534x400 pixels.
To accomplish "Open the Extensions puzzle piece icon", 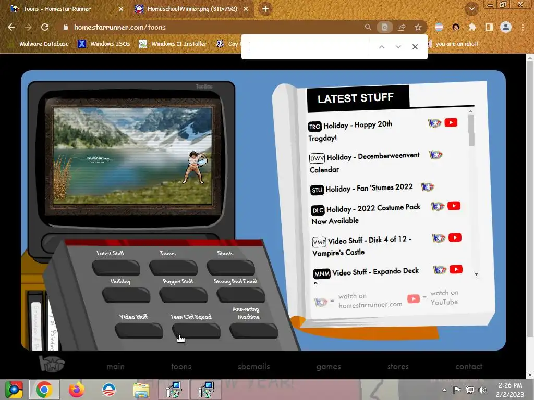I will [x=472, y=27].
